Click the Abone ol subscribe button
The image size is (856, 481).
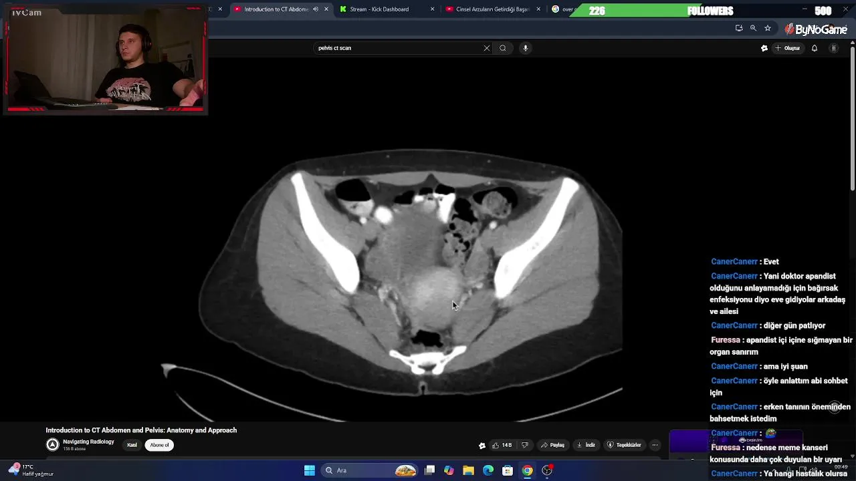click(x=159, y=445)
